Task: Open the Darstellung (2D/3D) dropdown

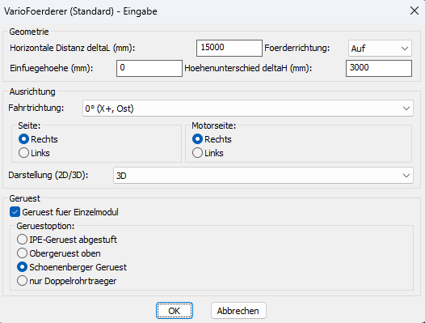Action: pyautogui.click(x=263, y=176)
